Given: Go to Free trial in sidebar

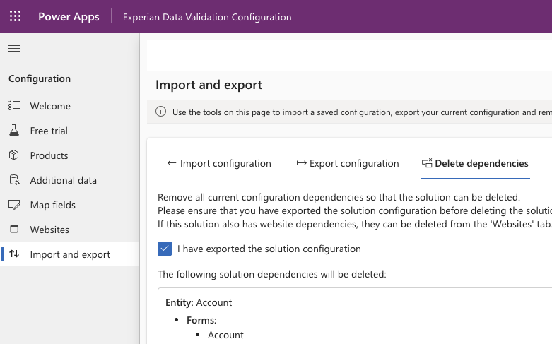Looking at the screenshot, I should click(49, 131).
